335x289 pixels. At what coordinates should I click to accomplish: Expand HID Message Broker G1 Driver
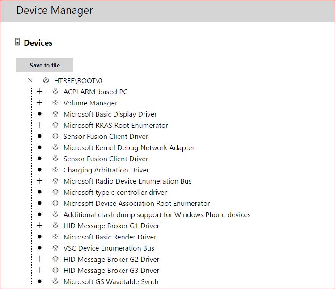pos(40,226)
